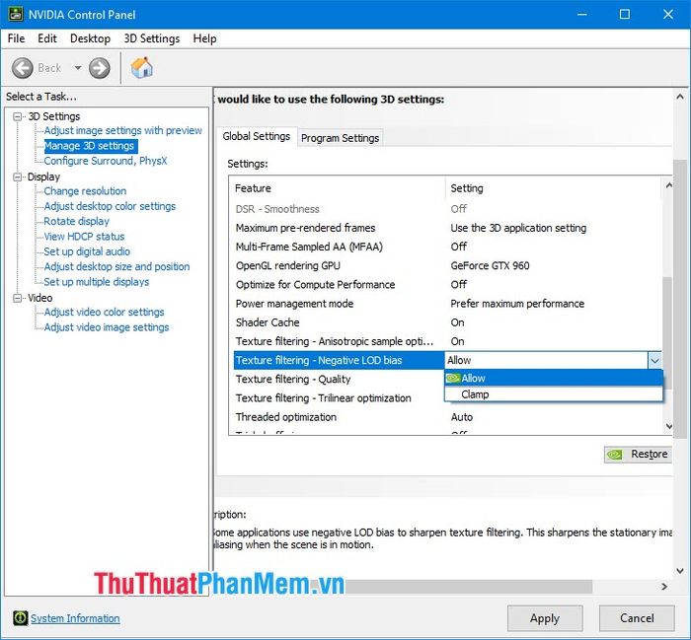
Task: Select Texture filtering - Quality row
Action: pos(338,380)
